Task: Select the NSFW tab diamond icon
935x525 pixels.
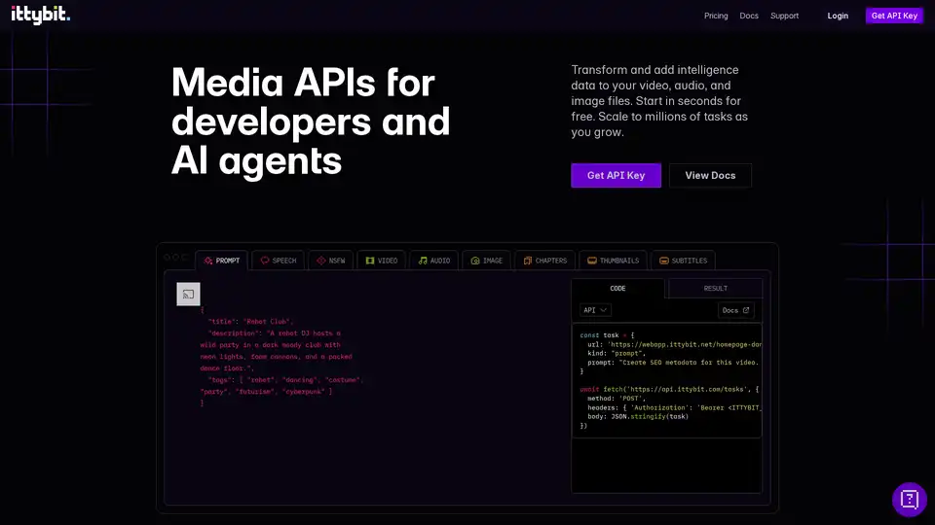Action: point(320,261)
